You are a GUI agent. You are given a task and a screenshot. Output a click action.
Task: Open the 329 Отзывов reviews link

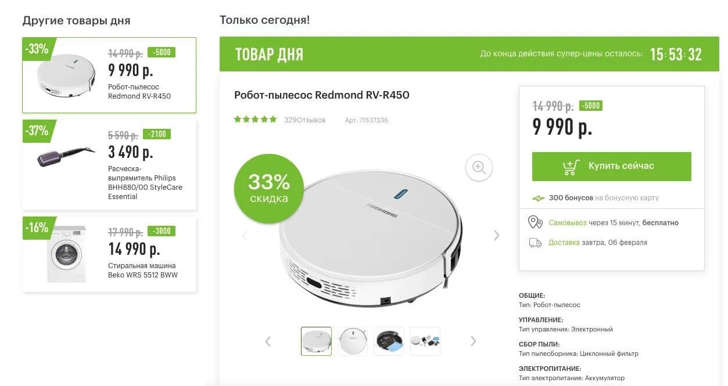(x=304, y=120)
